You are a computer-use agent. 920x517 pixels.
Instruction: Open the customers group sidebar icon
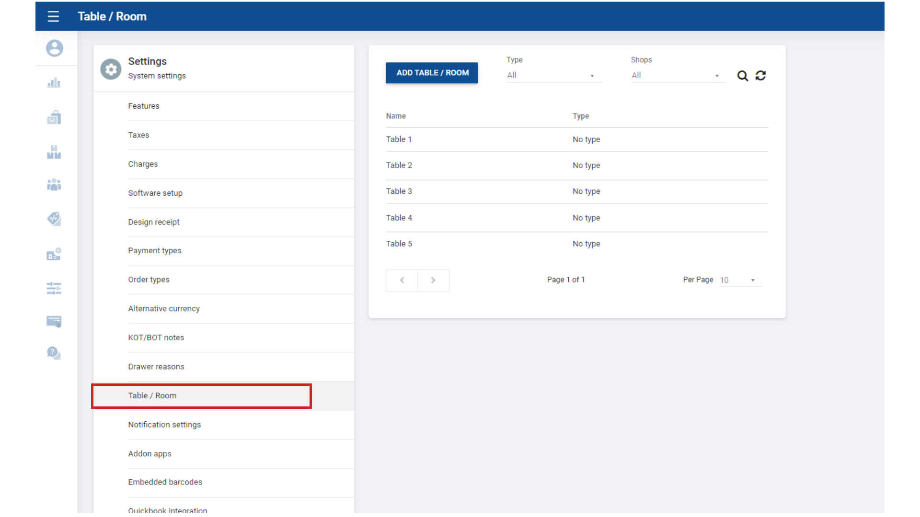pos(54,185)
